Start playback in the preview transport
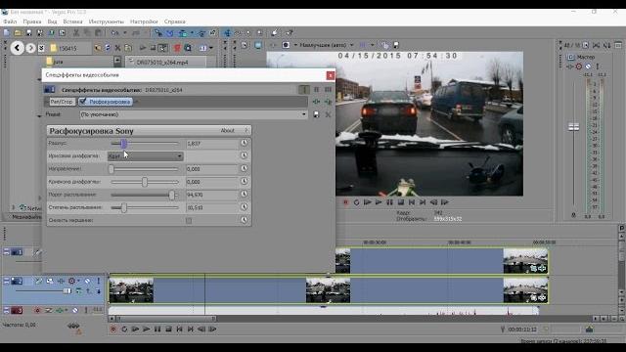The width and height of the screenshot is (626, 352). tap(379, 202)
